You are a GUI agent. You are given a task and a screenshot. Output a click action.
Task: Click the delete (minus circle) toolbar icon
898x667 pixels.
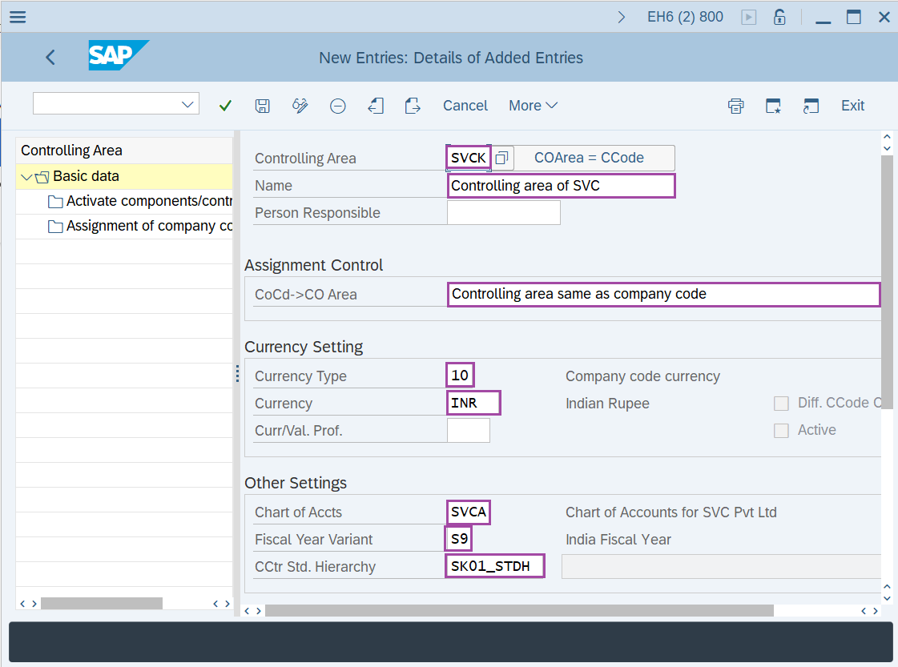(338, 106)
